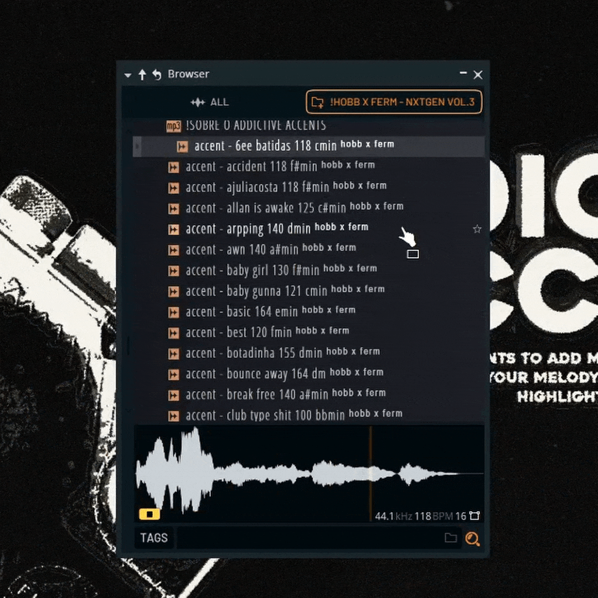Open the !HOBB X FERM - NXTGEN VOL.3 tab

(x=394, y=102)
